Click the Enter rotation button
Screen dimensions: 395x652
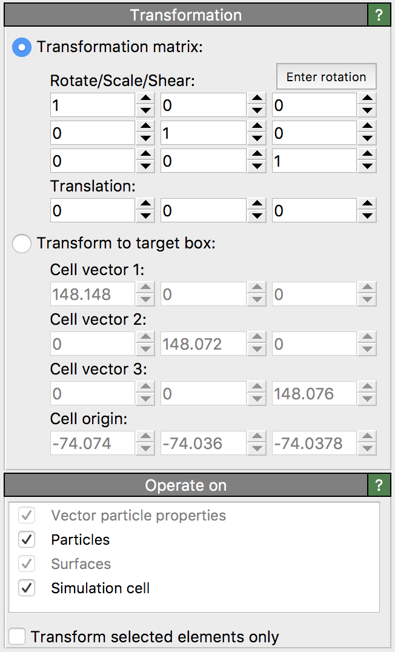tap(326, 77)
